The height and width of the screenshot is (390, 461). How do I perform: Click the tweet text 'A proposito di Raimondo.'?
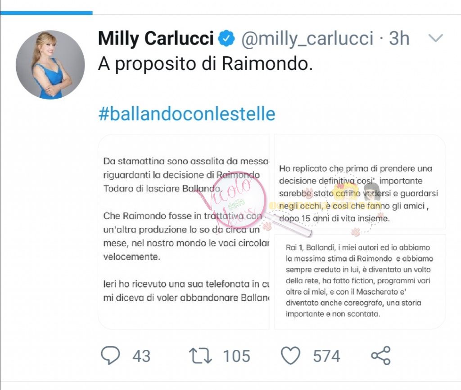pyautogui.click(x=205, y=63)
